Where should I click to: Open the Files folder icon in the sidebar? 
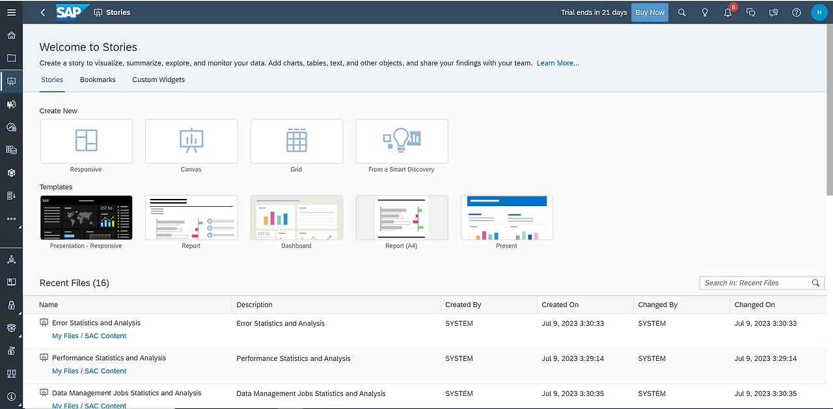coord(11,58)
